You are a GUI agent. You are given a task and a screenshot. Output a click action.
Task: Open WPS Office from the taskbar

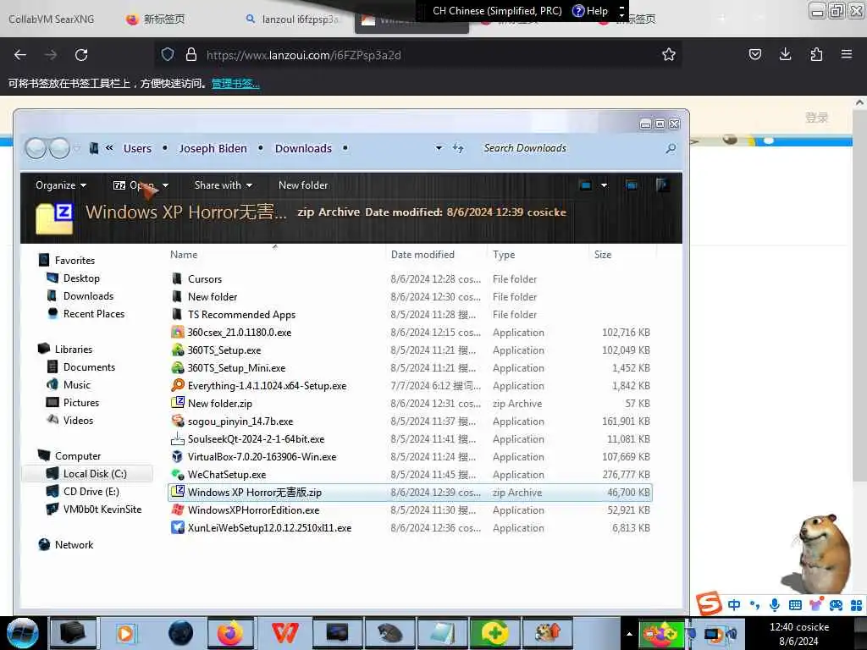(284, 633)
